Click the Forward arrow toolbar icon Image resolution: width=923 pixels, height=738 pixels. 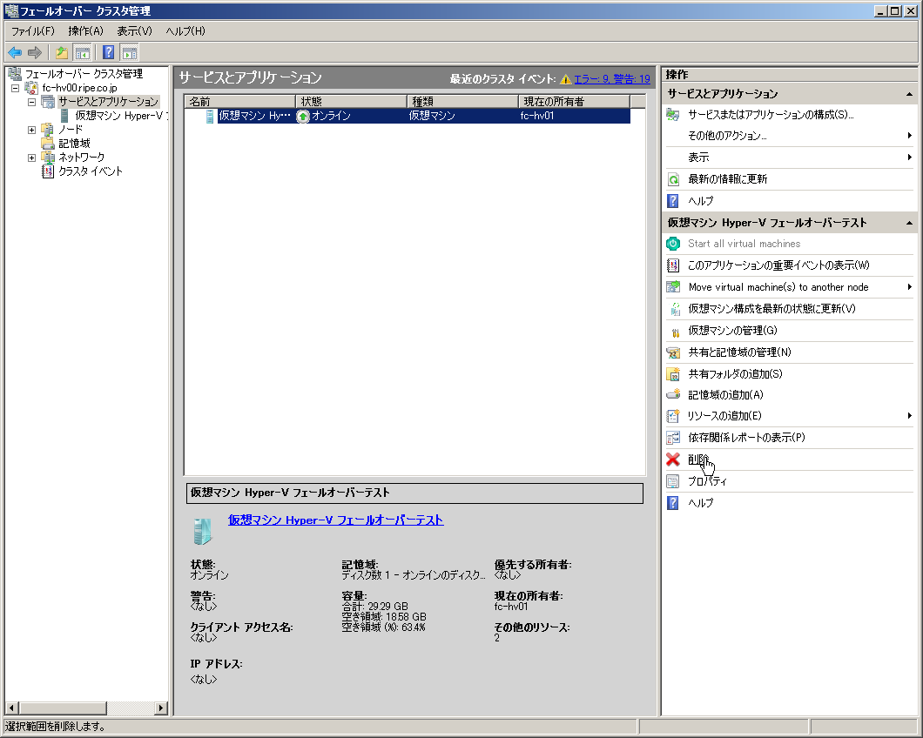[35, 53]
